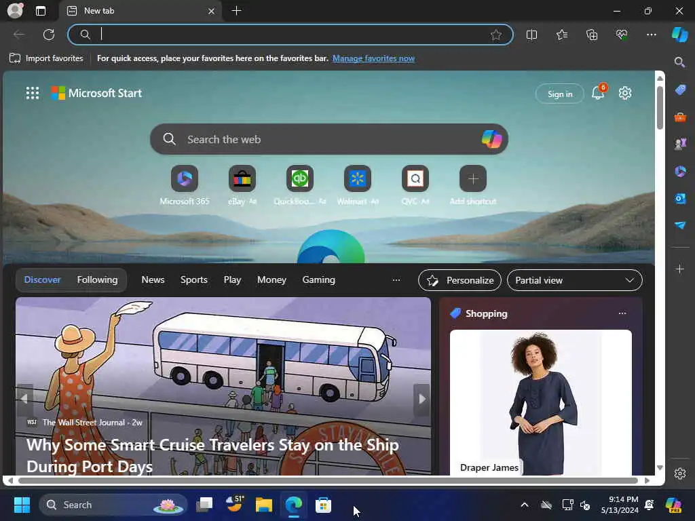
Task: Click the horizontal page scrollbar thumb
Action: point(328,481)
